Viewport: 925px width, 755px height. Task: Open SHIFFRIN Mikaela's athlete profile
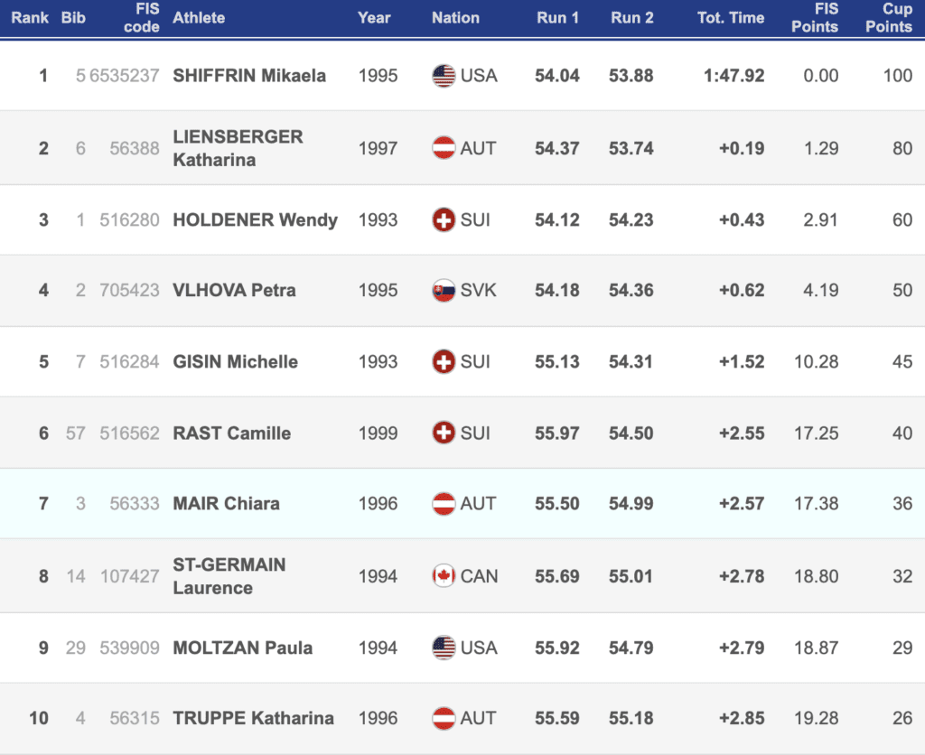click(249, 76)
